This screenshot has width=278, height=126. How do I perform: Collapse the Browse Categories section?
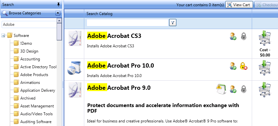(x=58, y=13)
